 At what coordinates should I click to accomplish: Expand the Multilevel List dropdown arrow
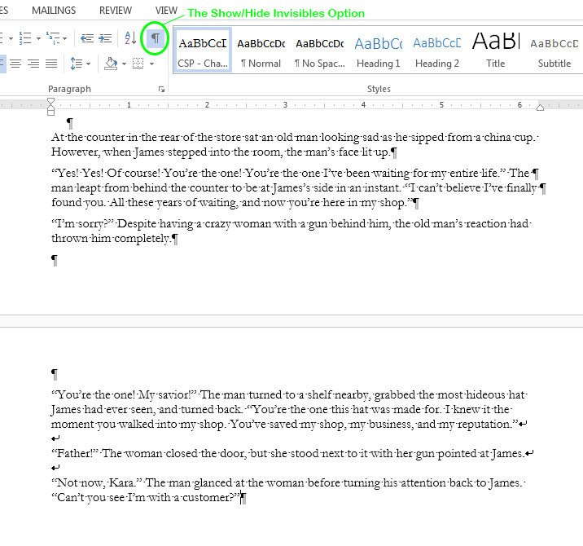(x=65, y=38)
